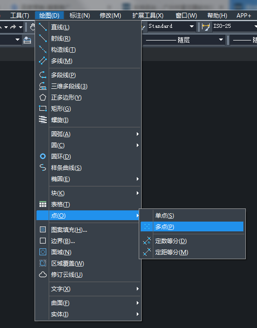Image resolution: width=257 pixels, height=328 pixels.
Task: Open the redo history dropdown arrow
Action: click(20, 27)
